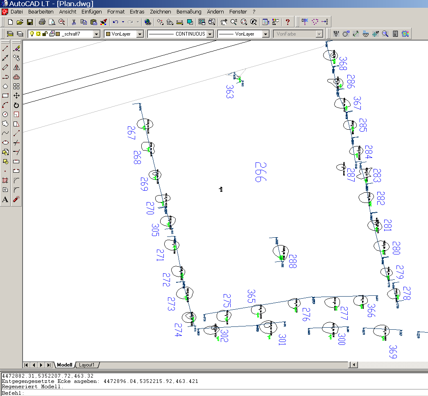Select the Rotate tool
This screenshot has height=396, width=428.
(x=16, y=105)
